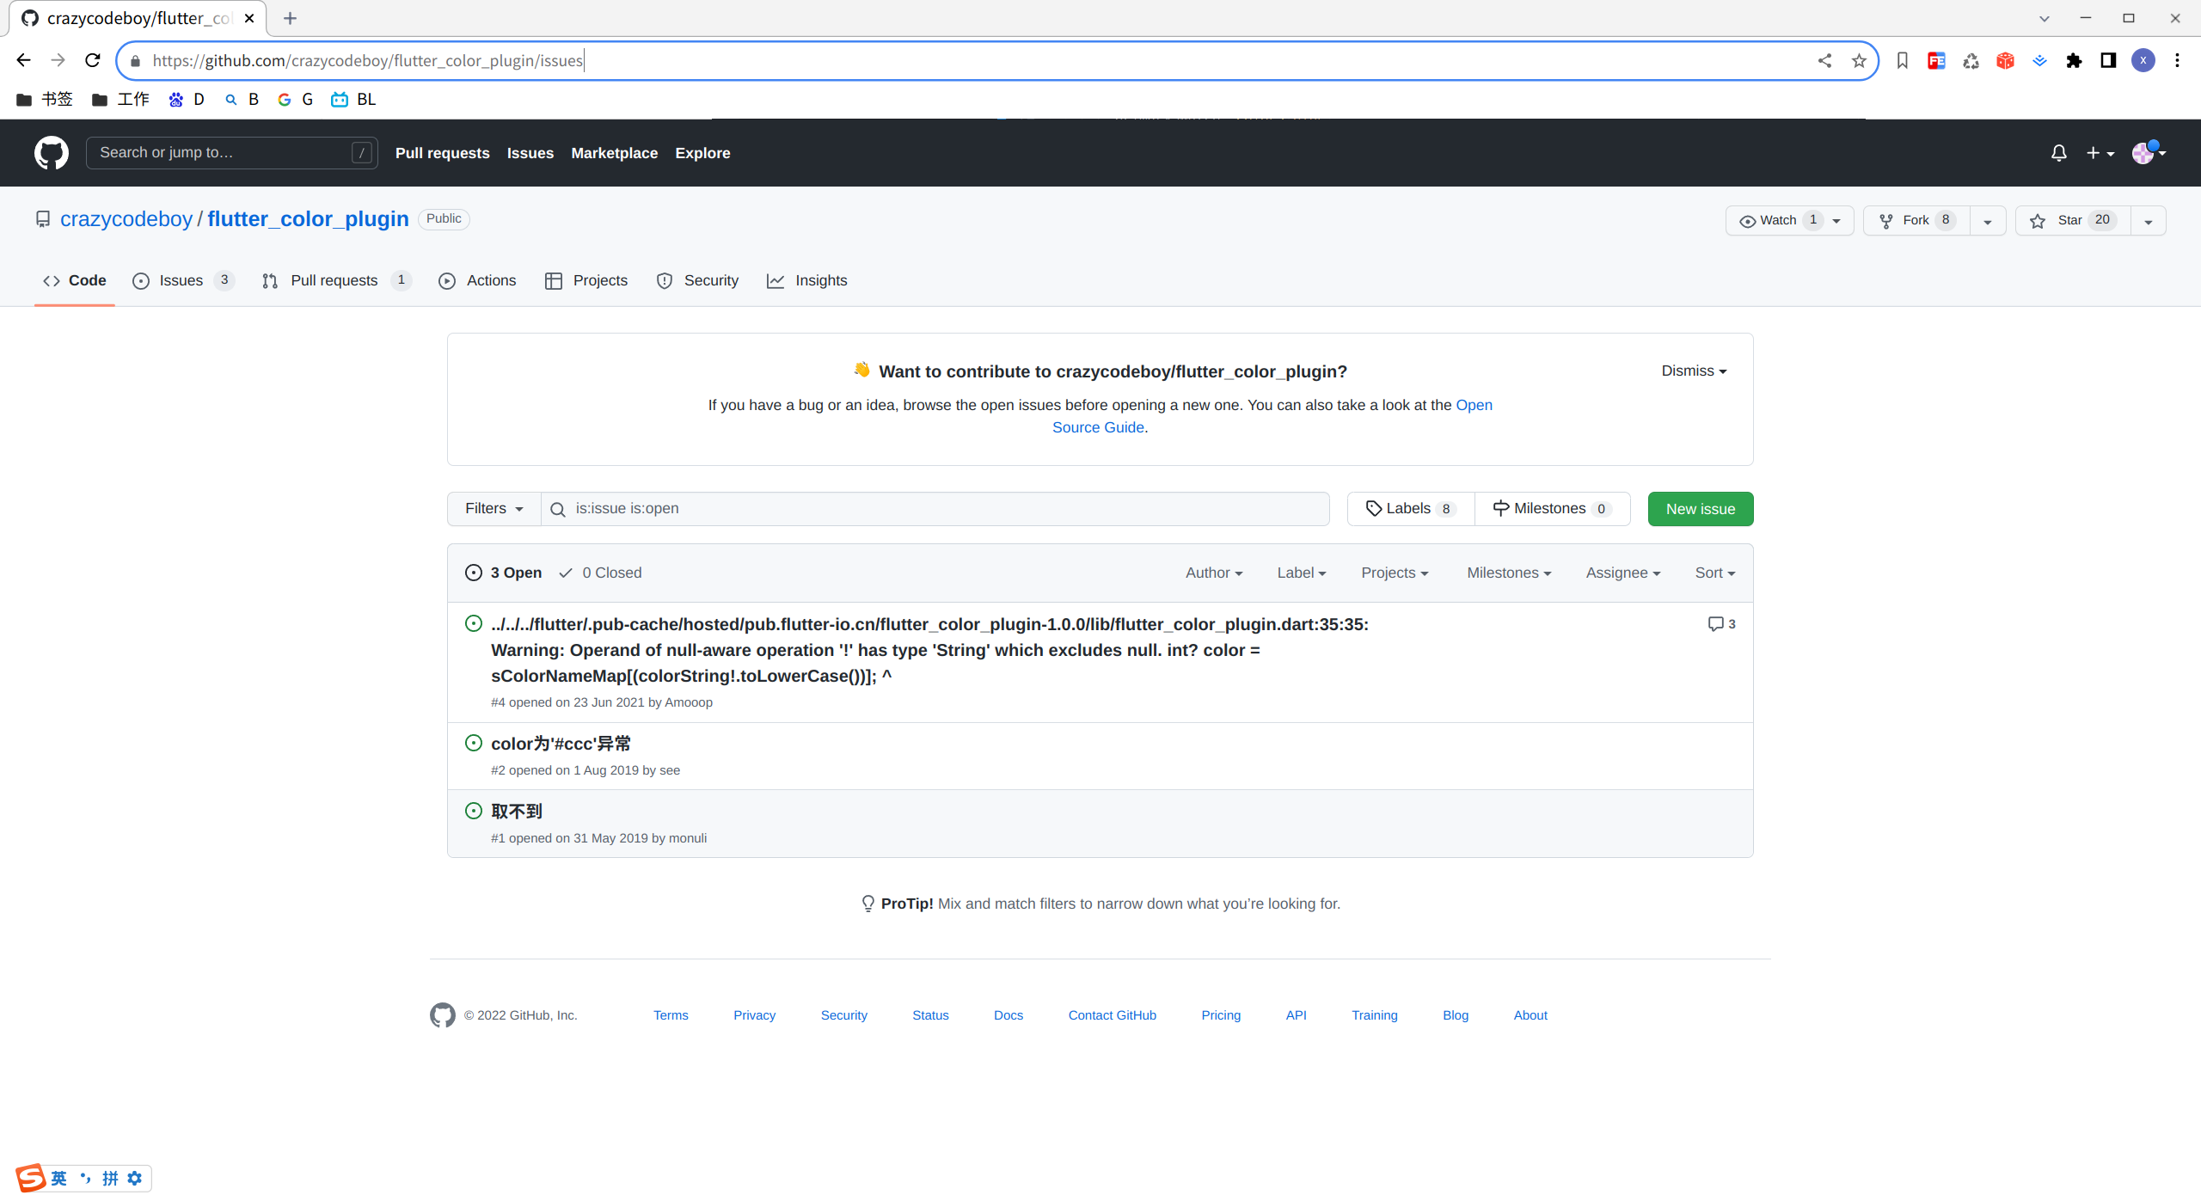
Task: Click the Sogou input method S icon
Action: click(x=30, y=1178)
